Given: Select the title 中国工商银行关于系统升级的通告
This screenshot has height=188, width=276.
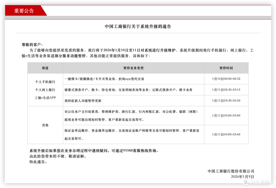Looking at the screenshot, I should (138, 26).
